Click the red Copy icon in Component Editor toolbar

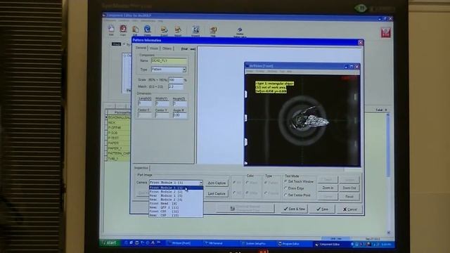coord(123,30)
